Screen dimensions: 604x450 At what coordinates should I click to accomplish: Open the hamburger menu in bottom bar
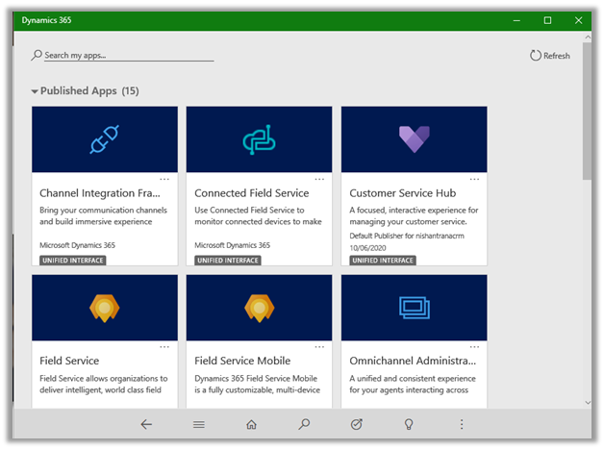tap(199, 424)
